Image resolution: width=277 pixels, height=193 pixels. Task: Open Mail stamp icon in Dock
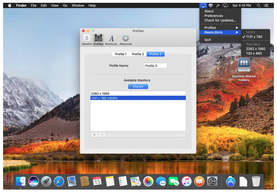(72, 181)
